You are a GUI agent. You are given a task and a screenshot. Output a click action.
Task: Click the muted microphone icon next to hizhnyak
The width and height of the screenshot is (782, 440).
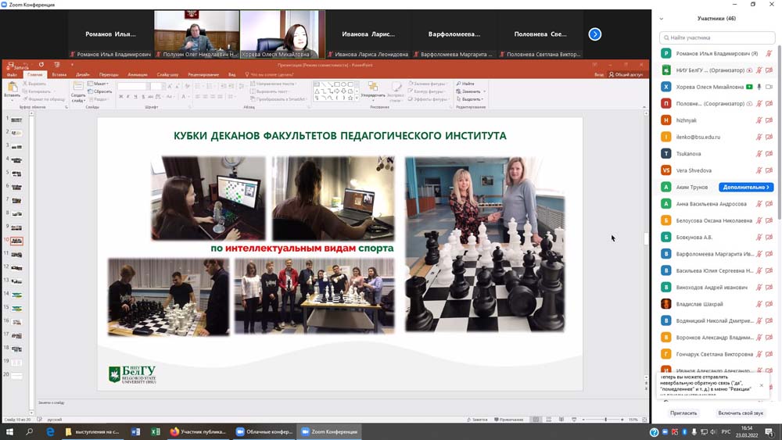tap(759, 120)
